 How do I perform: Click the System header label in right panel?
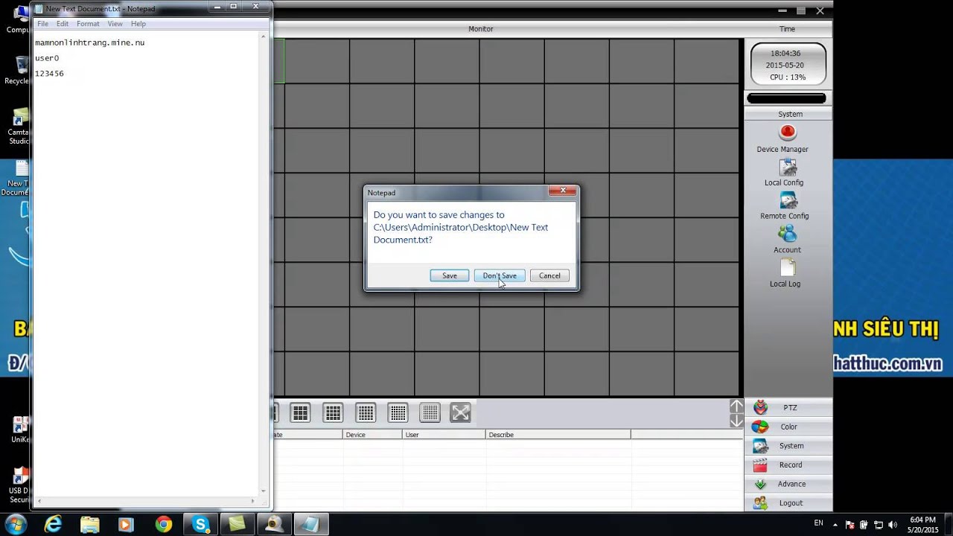pyautogui.click(x=790, y=114)
